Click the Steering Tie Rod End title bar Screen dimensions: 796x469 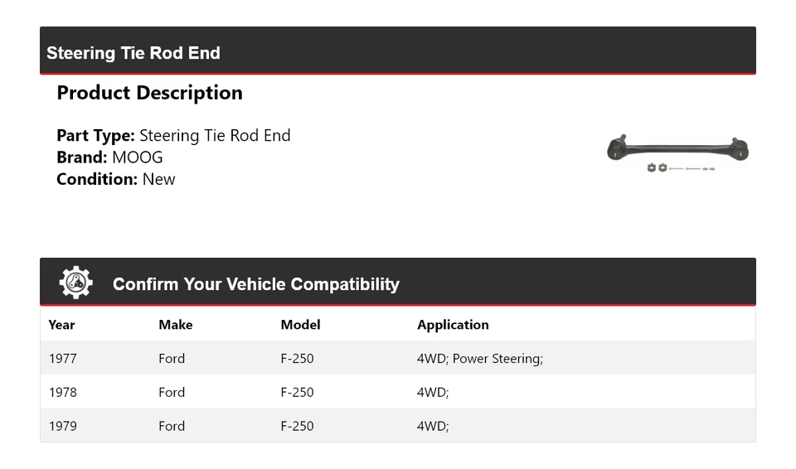pyautogui.click(x=133, y=53)
